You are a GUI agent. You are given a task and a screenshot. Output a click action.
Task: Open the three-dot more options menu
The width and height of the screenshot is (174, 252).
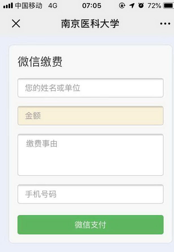coord(165,24)
